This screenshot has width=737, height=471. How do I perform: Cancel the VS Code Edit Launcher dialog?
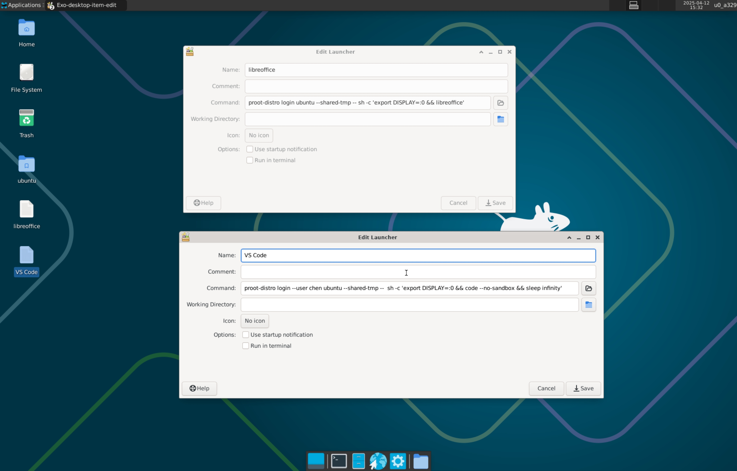pyautogui.click(x=546, y=388)
